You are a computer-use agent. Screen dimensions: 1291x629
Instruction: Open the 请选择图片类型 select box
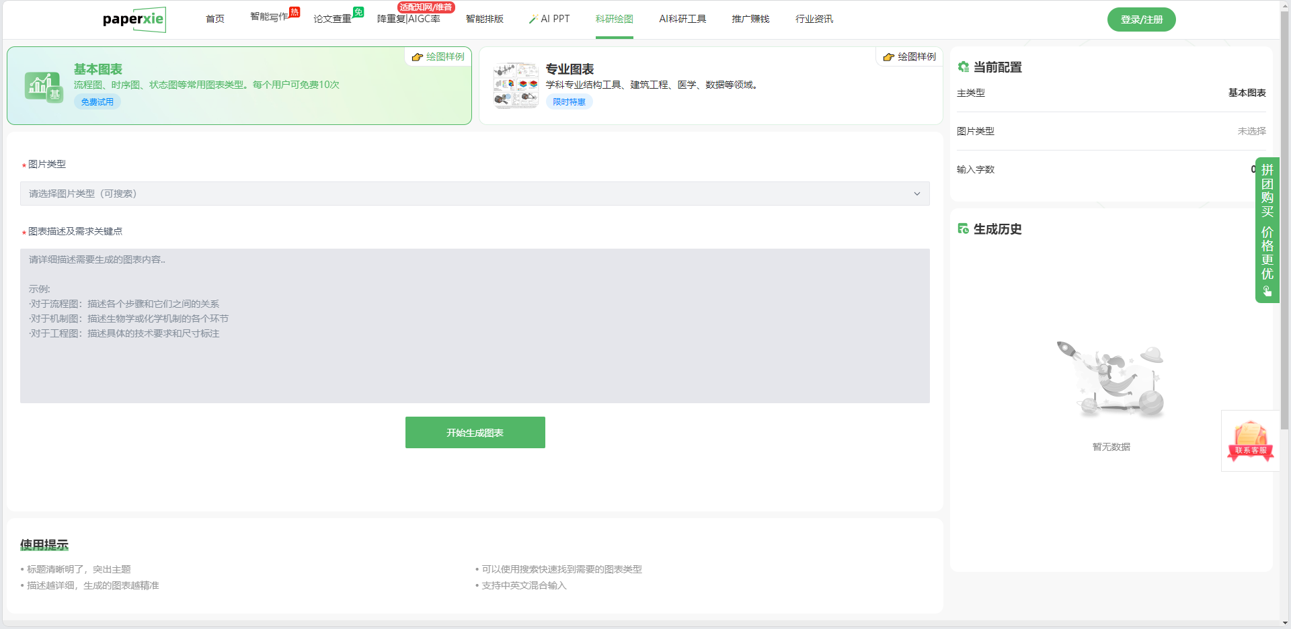[x=471, y=194]
